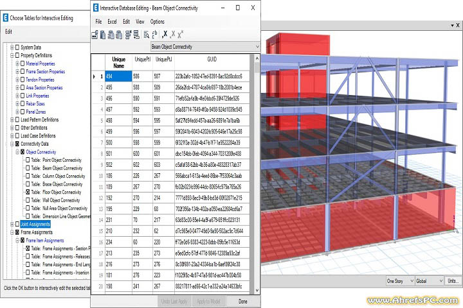
Task: Check Table: Wall Object Connectivity checkbox
Action: 28,200
